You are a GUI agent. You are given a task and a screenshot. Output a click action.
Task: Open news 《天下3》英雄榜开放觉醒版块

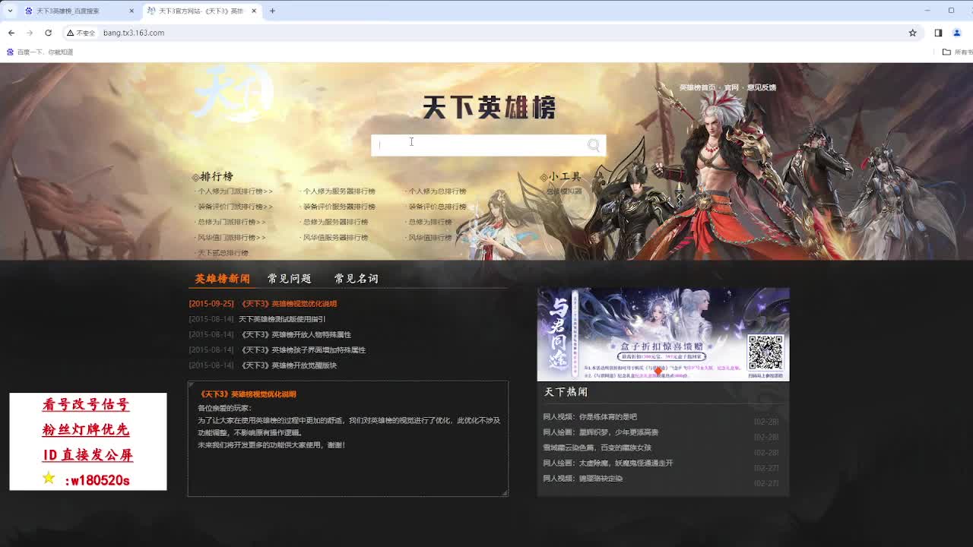click(x=288, y=365)
